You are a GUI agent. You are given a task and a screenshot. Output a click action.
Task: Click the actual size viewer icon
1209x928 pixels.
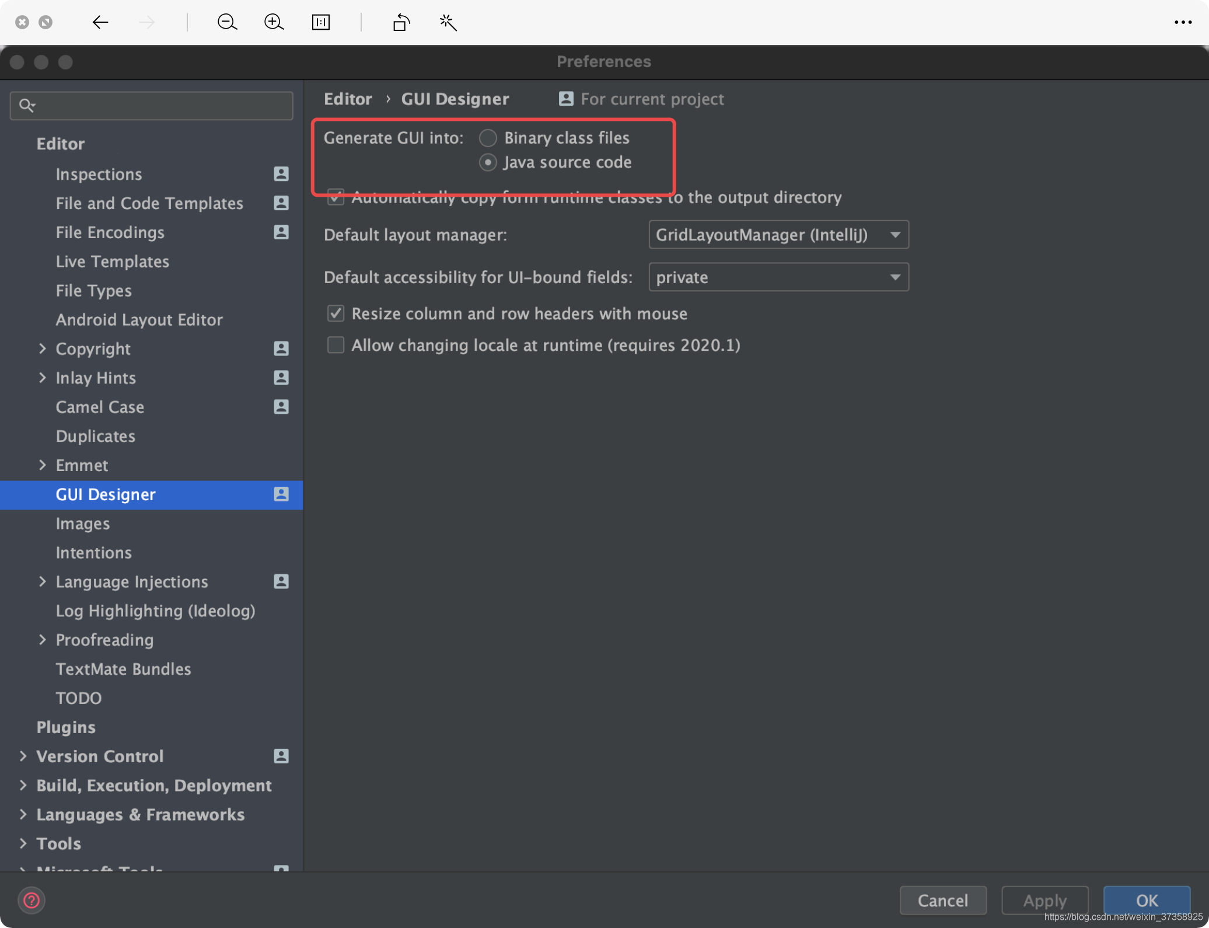320,22
